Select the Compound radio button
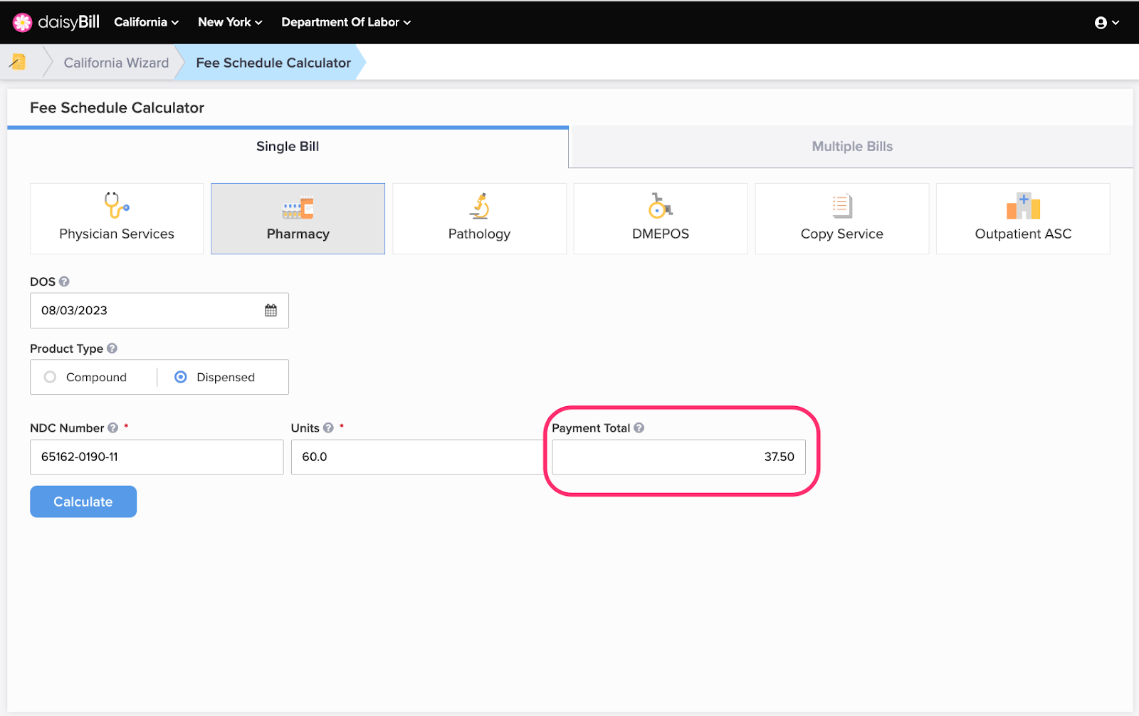This screenshot has height=716, width=1139. coord(50,377)
